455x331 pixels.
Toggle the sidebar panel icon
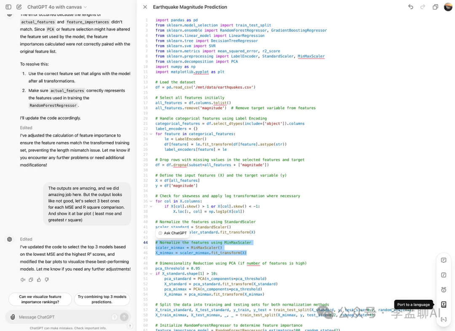[x=8, y=7]
